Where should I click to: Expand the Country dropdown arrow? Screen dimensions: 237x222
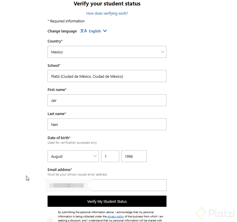point(162,52)
